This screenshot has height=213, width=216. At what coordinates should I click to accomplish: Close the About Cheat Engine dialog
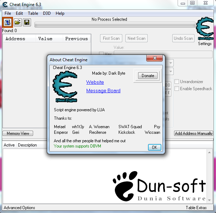click(155, 58)
